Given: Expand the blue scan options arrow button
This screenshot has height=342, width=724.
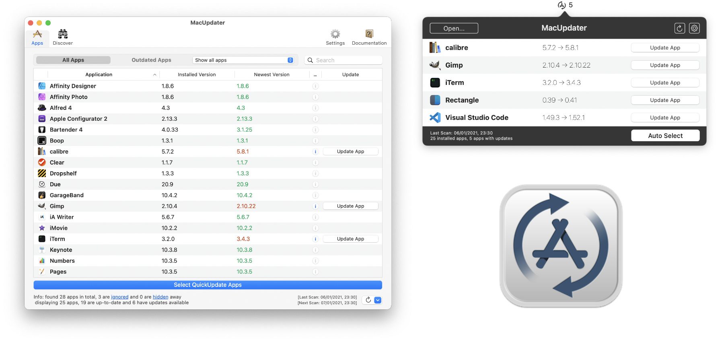Looking at the screenshot, I should click(378, 300).
